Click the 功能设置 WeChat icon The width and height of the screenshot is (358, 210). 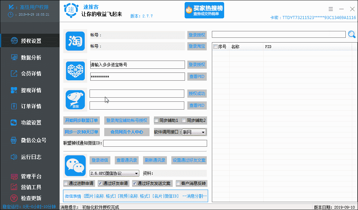pyautogui.click(x=14, y=123)
